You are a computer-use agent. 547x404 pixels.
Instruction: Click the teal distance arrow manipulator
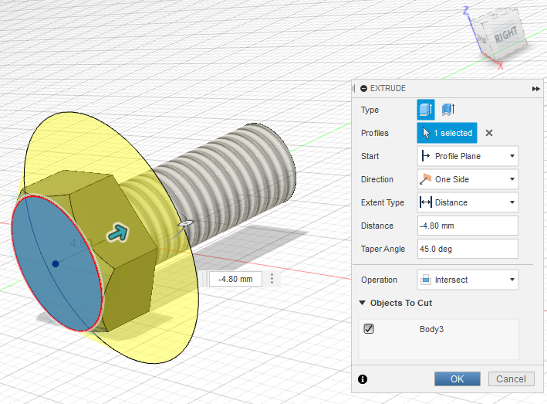[x=118, y=232]
